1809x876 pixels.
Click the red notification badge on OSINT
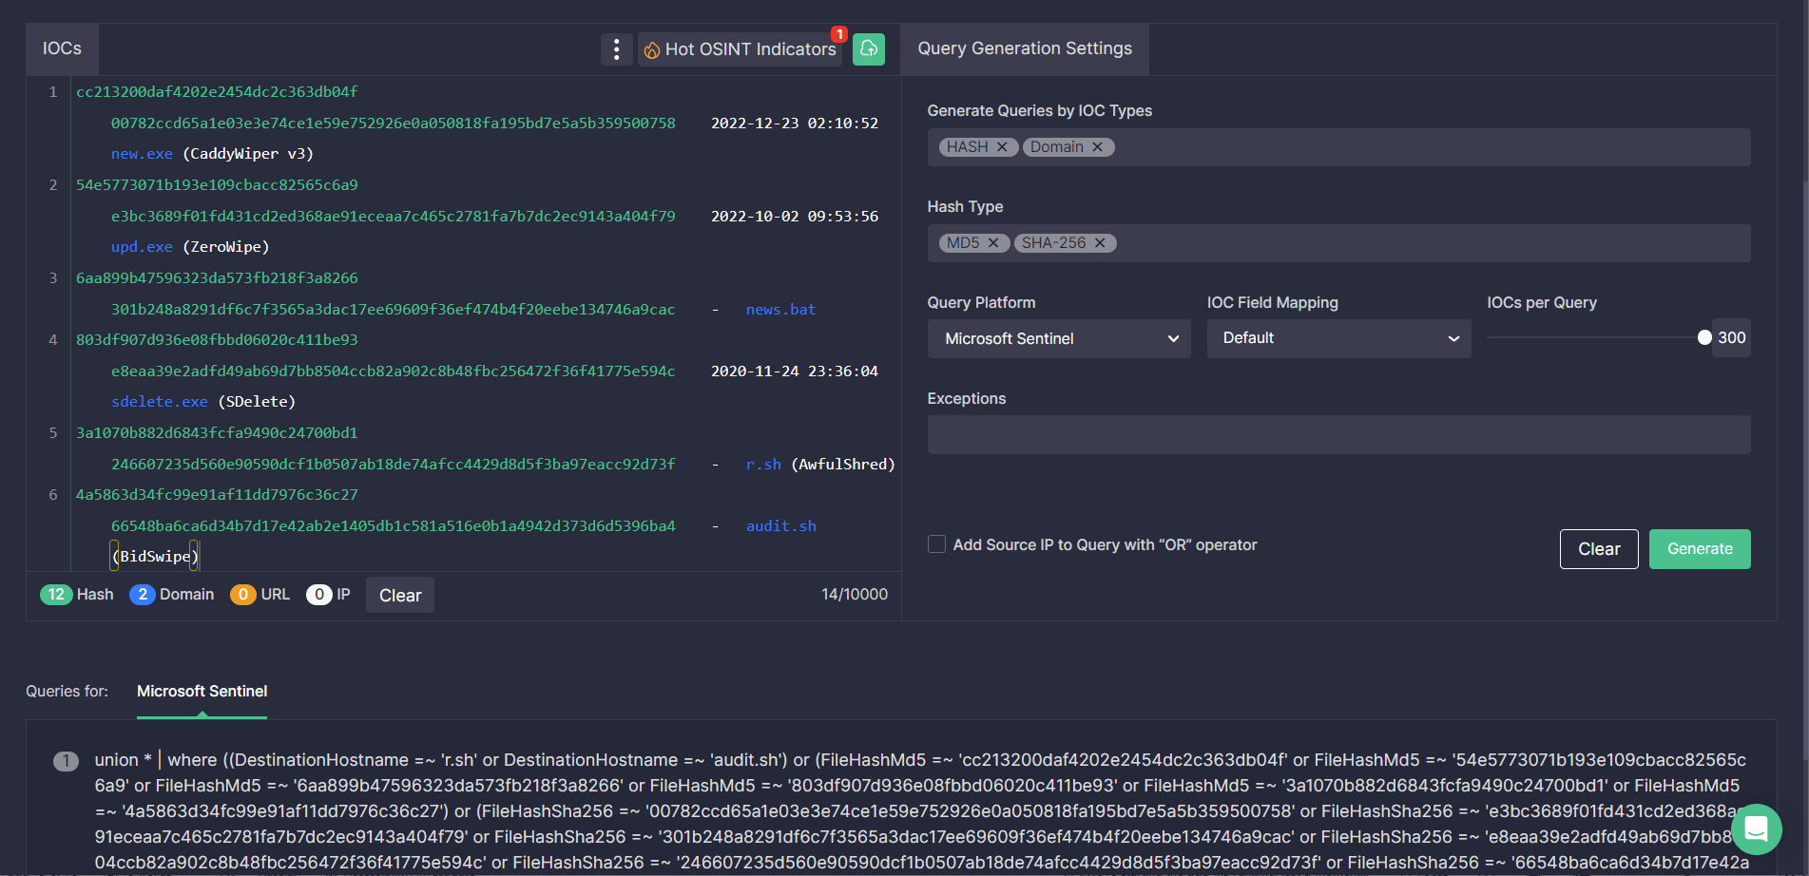(x=839, y=34)
